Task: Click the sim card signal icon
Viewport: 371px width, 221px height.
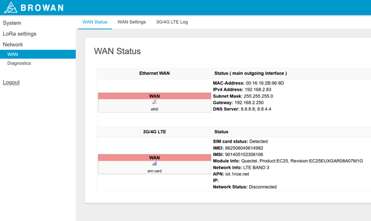Action: pyautogui.click(x=154, y=164)
